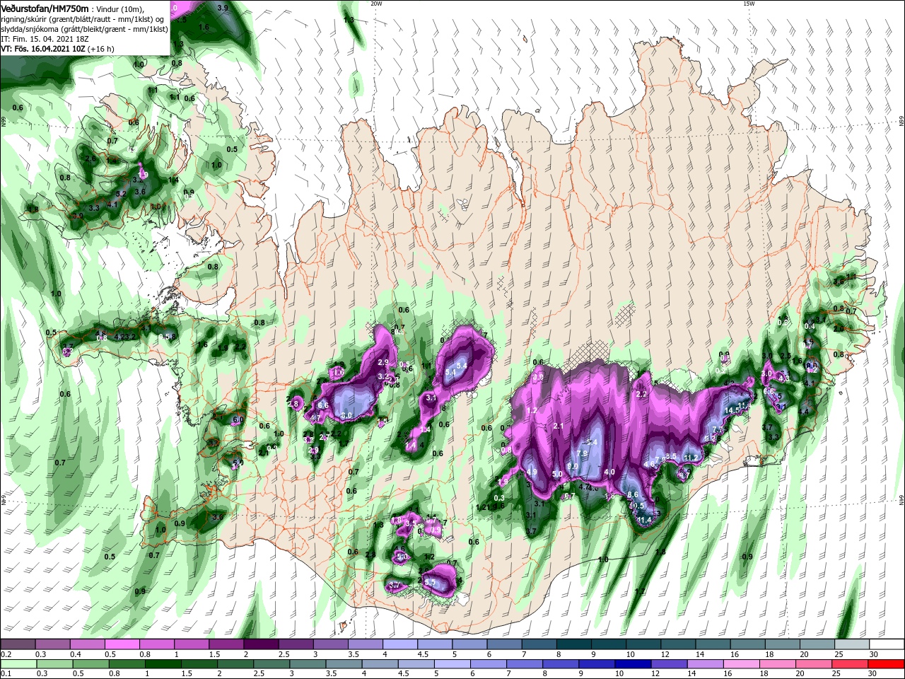Click the 20W longitude label
This screenshot has height=679, width=905.
[376, 4]
